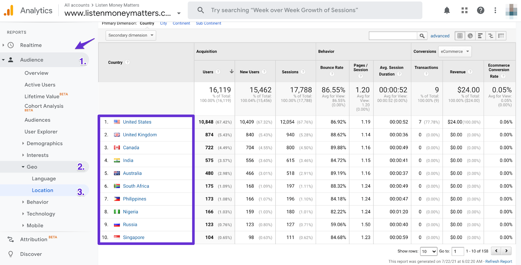Image resolution: width=521 pixels, height=265 pixels.
Task: Select the Language report under Geo
Action: click(x=44, y=178)
